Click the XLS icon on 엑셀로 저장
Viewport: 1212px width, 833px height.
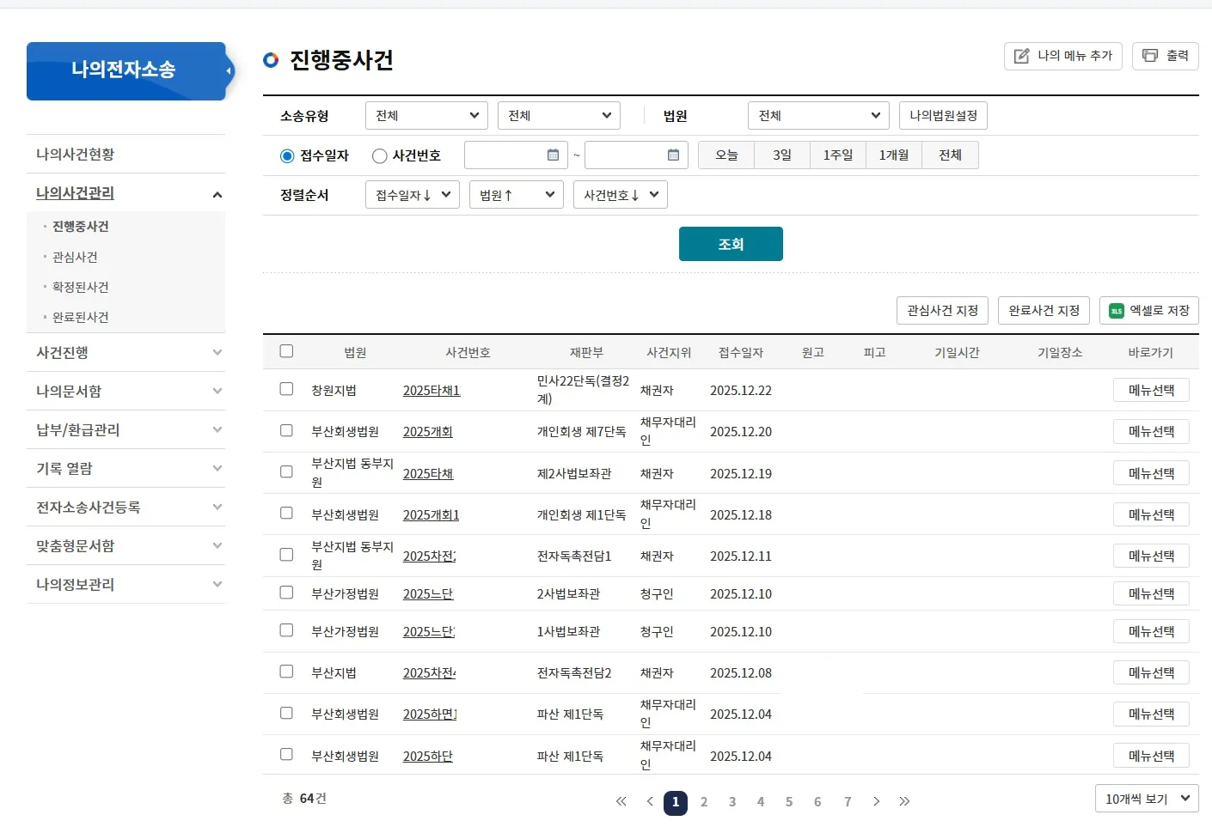click(x=1117, y=310)
